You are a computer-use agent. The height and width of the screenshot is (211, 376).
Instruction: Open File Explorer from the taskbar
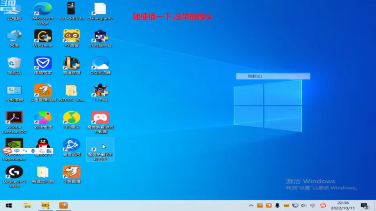[x=27, y=205]
